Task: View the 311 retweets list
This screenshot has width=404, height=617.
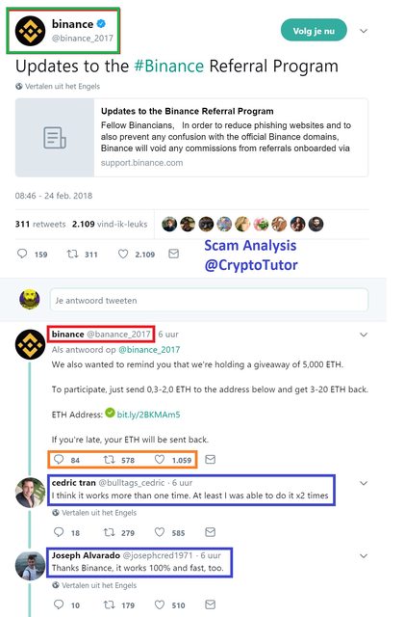Action: click(40, 224)
